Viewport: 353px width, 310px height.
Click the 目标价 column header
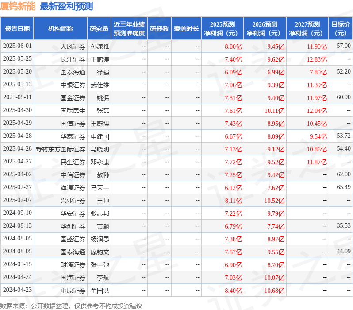(341, 29)
